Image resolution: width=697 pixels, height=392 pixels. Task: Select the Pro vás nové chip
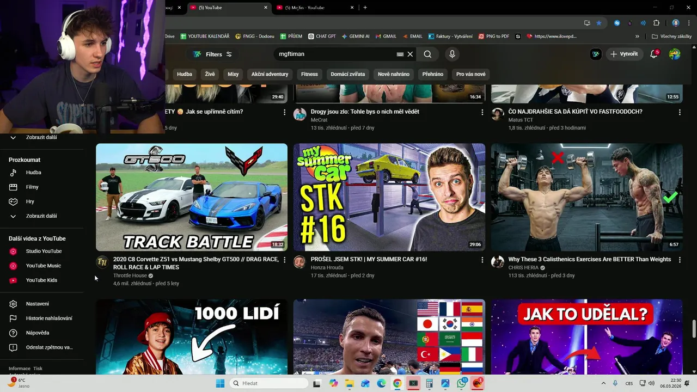tap(471, 74)
